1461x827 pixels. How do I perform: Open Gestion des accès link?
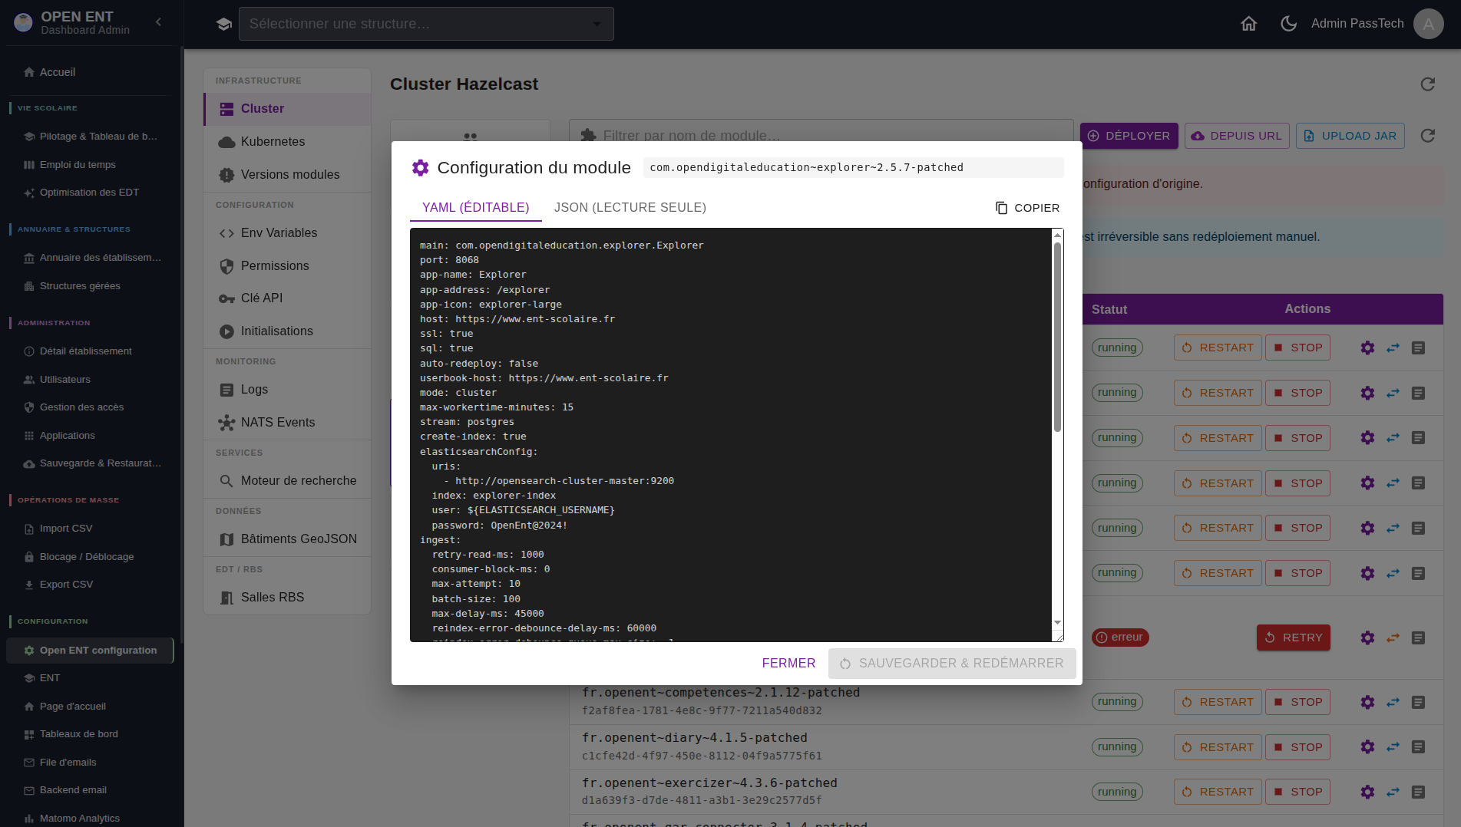91,407
